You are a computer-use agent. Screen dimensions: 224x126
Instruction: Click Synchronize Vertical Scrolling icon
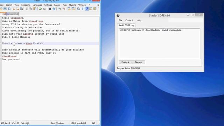tap(69, 9)
